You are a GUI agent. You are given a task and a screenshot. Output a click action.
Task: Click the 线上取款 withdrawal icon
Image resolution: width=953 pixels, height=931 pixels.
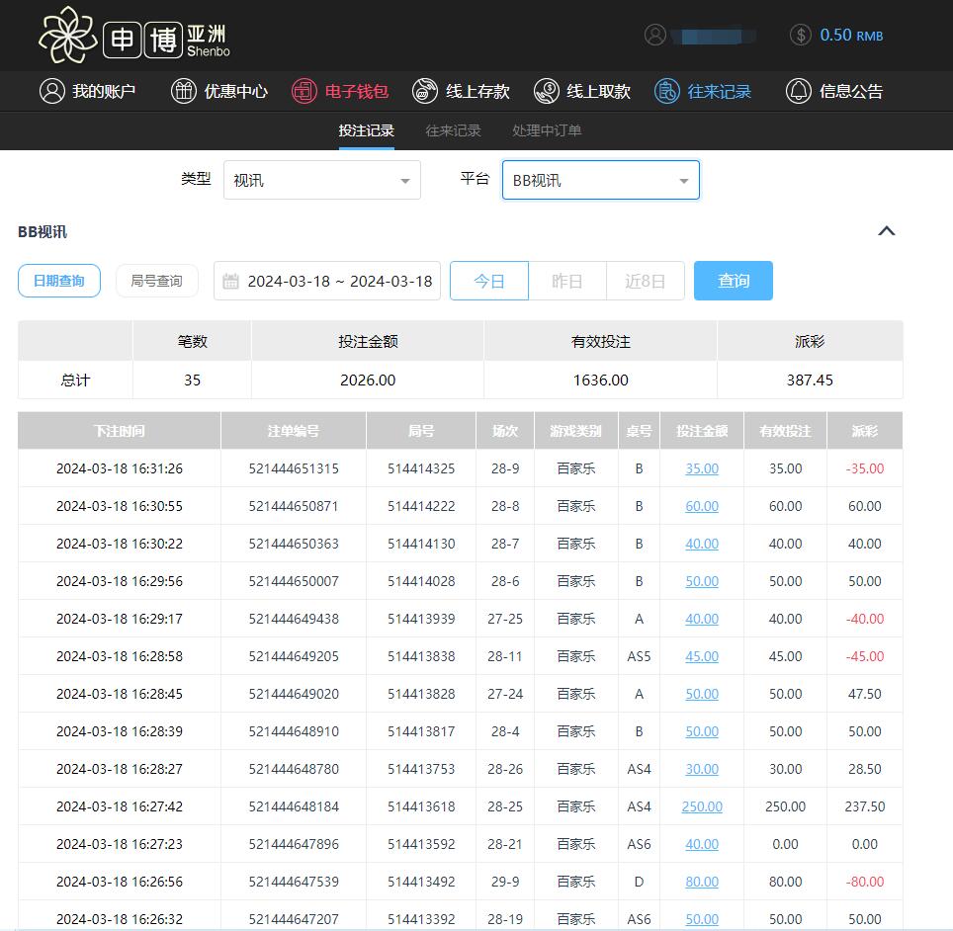[x=547, y=91]
